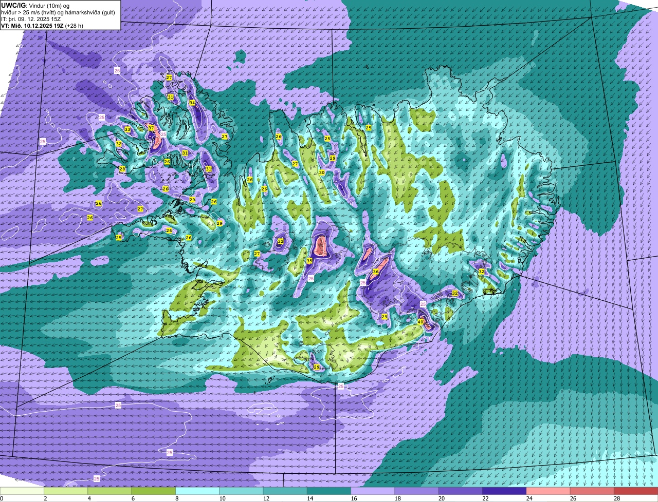This screenshot has width=658, height=502.
Task: Click the yellow max gust label "37"
Action: click(151, 128)
